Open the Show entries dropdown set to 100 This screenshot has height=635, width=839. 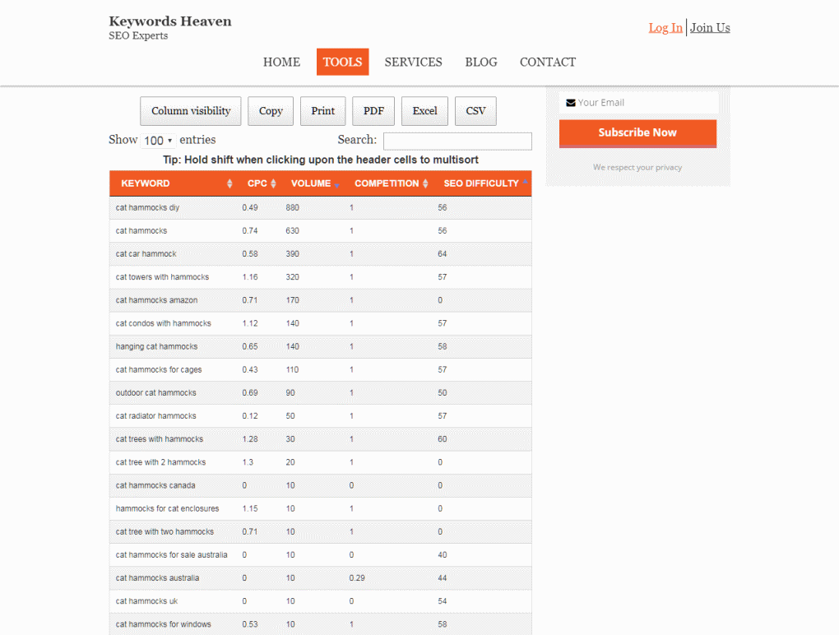tap(159, 141)
